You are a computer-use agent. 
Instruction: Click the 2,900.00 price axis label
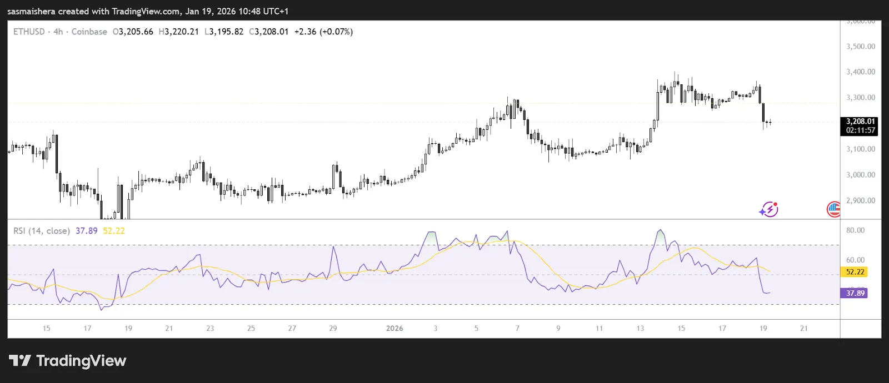tap(861, 200)
